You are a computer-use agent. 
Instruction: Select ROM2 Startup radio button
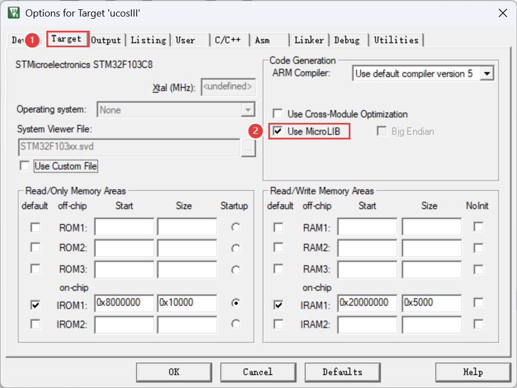point(236,248)
